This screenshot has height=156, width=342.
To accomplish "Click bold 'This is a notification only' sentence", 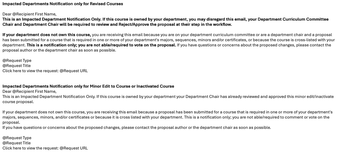I will (101, 45).
